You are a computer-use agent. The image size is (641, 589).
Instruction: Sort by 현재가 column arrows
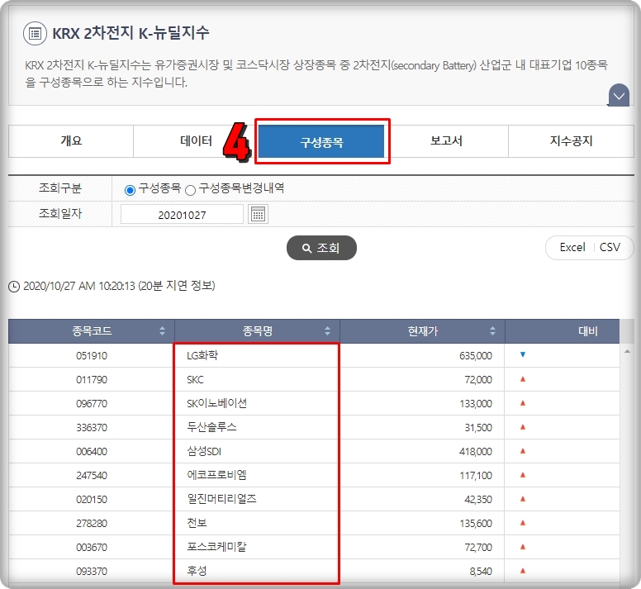(492, 330)
